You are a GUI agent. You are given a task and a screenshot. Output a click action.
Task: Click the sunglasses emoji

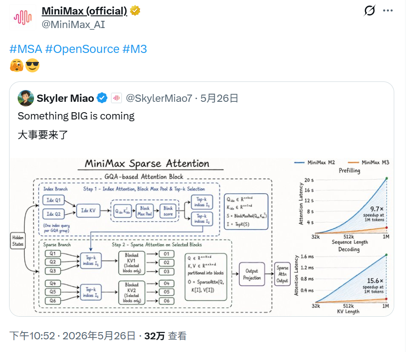coord(32,66)
